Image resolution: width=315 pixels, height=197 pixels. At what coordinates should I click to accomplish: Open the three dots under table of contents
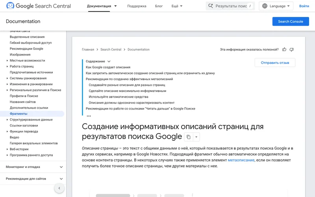(89, 116)
